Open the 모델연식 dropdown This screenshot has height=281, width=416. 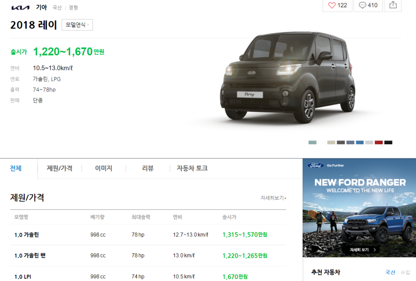tap(77, 24)
